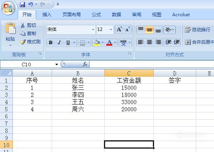Viewport: 214px width, 152px height.
Task: Save the workbook with the floppy icon
Action: coord(22,5)
